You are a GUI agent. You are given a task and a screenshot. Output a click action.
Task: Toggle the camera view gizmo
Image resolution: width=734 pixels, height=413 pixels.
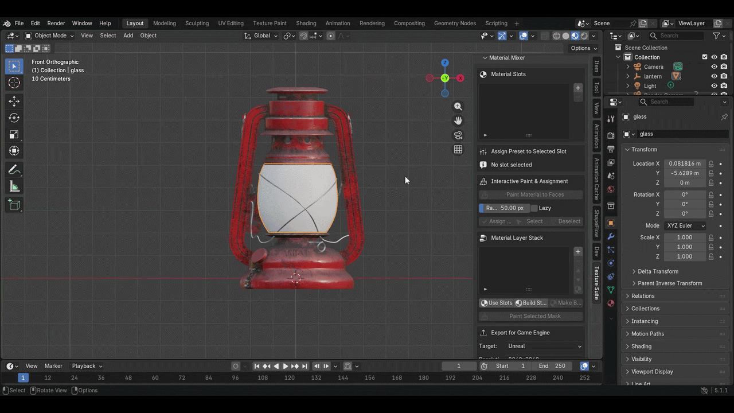(458, 135)
